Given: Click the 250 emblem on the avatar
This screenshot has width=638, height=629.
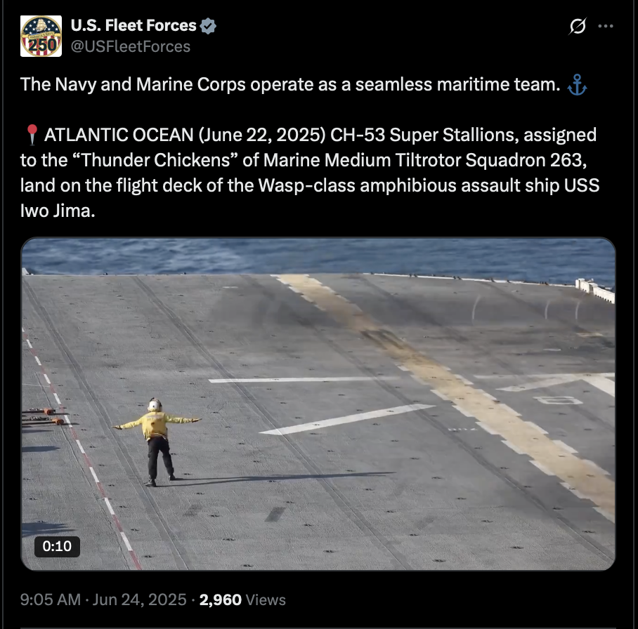Looking at the screenshot, I should point(41,45).
